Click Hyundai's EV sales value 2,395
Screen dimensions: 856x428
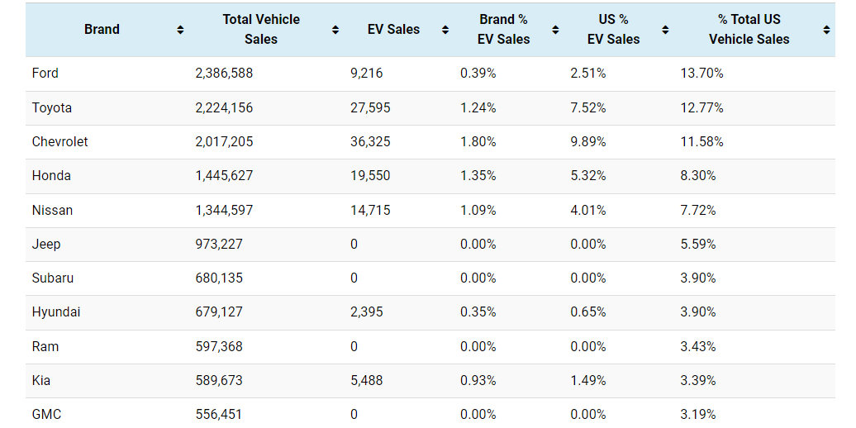pos(367,312)
